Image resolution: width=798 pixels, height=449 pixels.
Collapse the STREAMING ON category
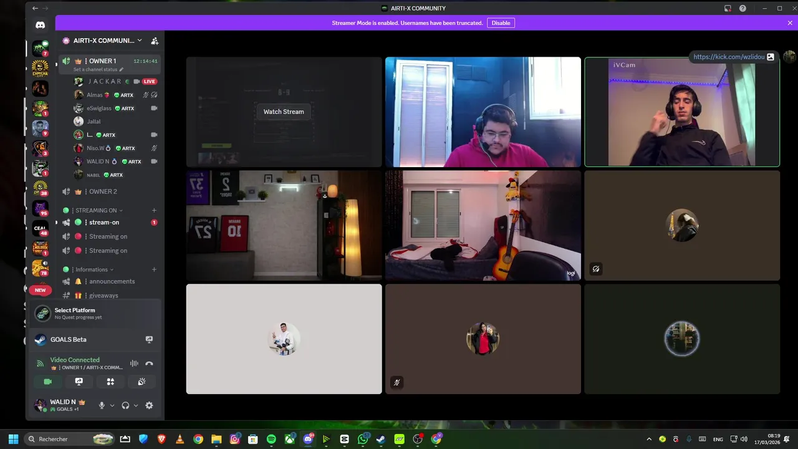pyautogui.click(x=99, y=210)
